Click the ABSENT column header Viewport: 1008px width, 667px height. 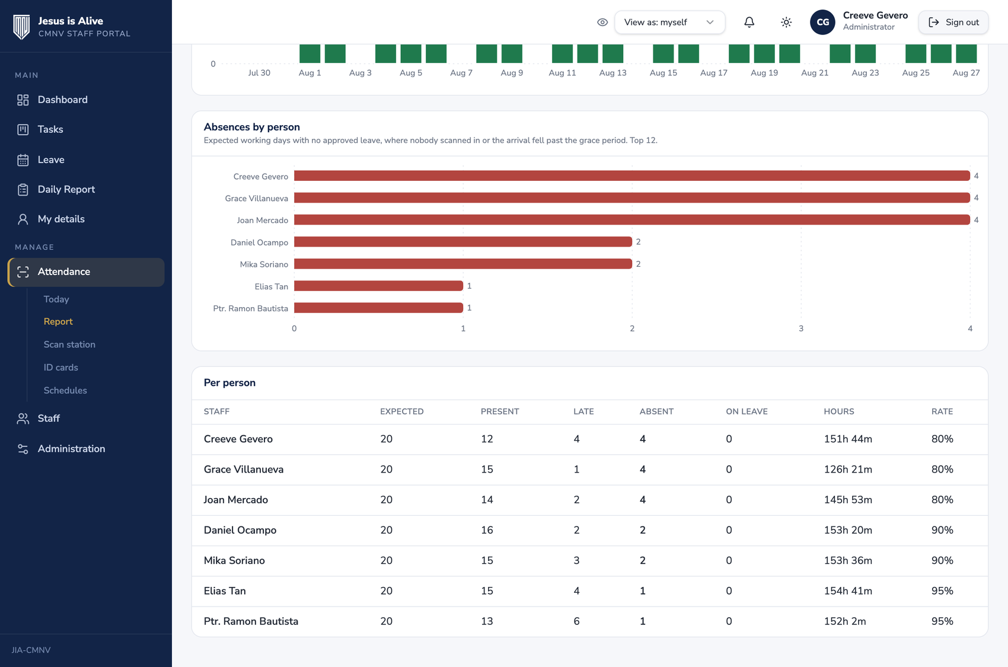tap(656, 411)
